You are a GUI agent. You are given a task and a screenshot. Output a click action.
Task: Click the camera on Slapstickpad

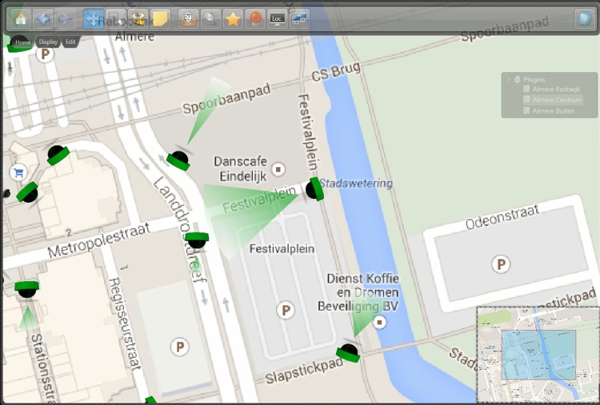tap(348, 352)
